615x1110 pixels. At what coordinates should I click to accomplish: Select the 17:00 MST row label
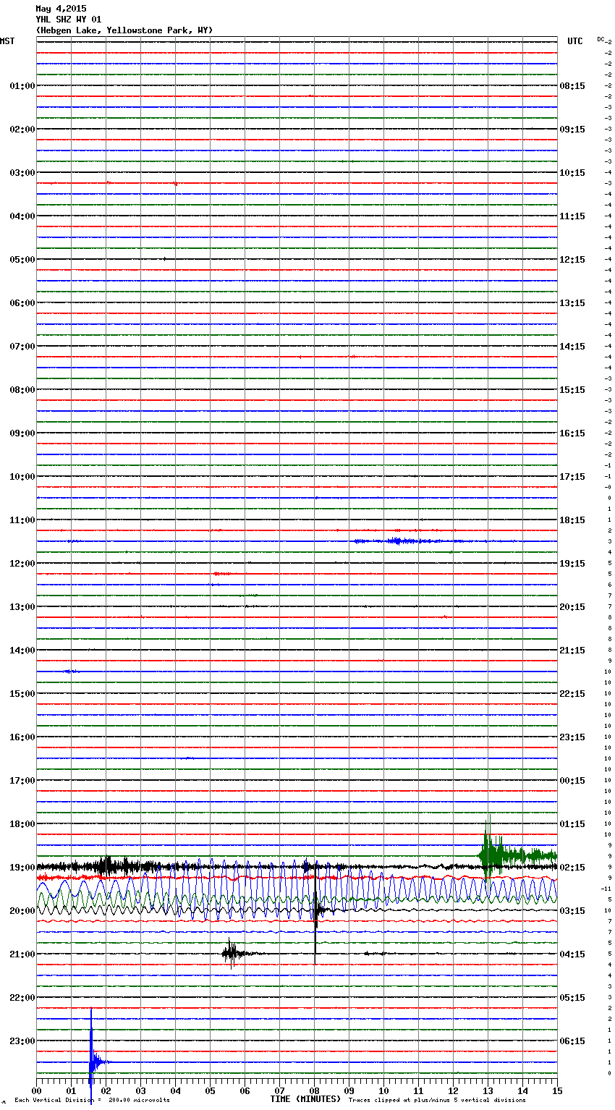(x=22, y=781)
